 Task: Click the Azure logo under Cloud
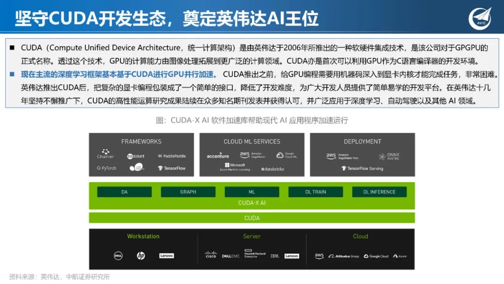[400, 256]
